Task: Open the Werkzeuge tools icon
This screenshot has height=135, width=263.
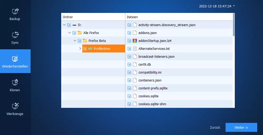Action: [15, 106]
